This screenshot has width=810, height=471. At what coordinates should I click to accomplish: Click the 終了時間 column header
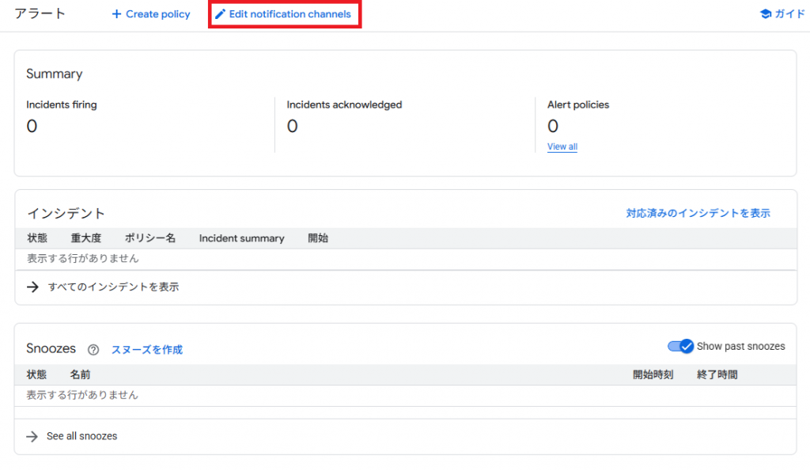pos(717,374)
